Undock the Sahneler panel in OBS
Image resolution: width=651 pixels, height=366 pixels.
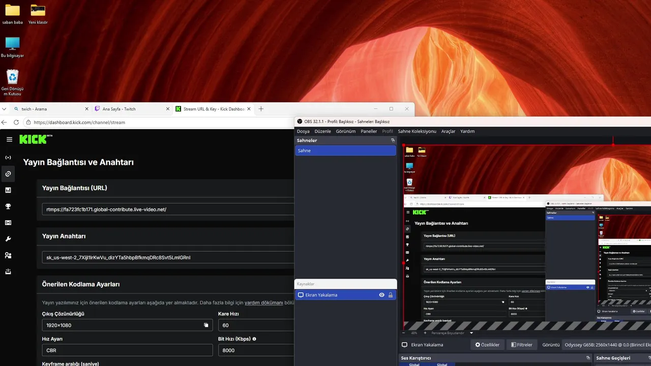coord(393,140)
